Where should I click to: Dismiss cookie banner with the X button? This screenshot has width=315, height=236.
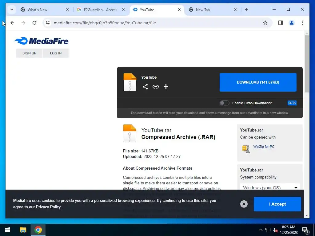[x=244, y=204]
